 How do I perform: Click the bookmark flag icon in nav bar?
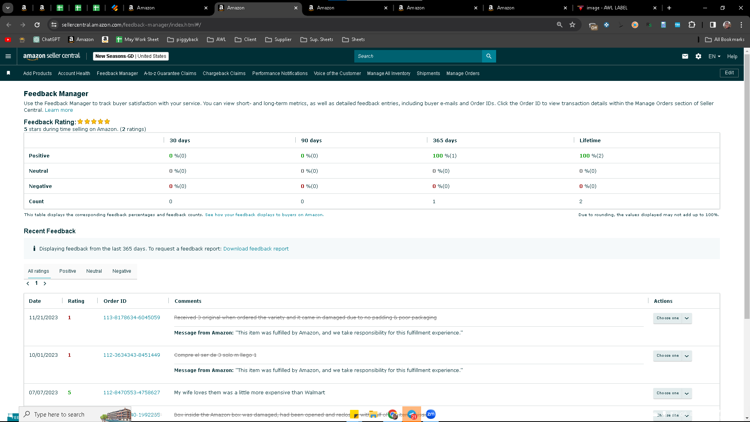pyautogui.click(x=8, y=73)
